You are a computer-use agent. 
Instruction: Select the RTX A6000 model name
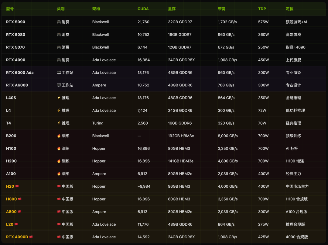(x=17, y=85)
